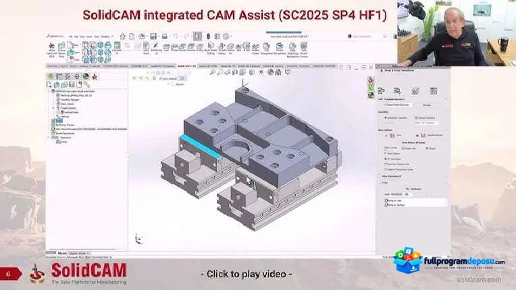
Task: Select the Drop to Surface option
Action: tap(396, 205)
